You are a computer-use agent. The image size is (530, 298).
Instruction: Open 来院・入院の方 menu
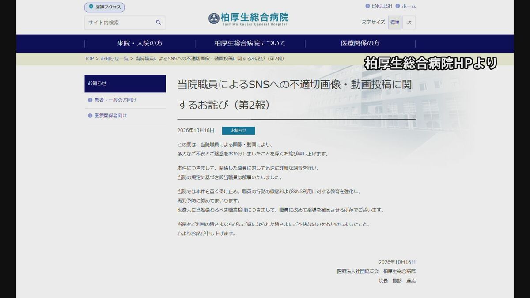pyautogui.click(x=140, y=43)
